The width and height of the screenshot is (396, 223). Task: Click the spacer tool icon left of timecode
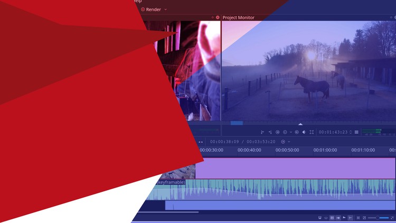pyautogui.click(x=201, y=142)
